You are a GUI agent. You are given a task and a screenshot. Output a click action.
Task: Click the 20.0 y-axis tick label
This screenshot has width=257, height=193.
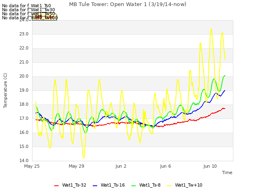24,76
